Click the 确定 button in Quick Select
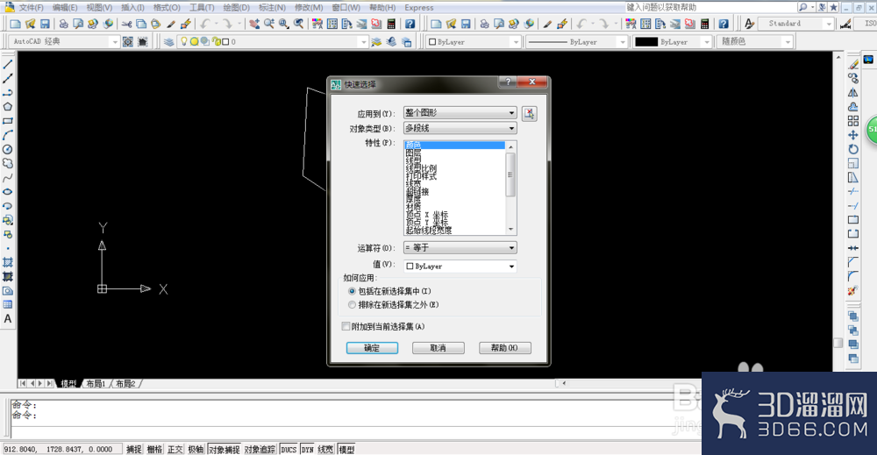Image resolution: width=877 pixels, height=455 pixels. 372,348
